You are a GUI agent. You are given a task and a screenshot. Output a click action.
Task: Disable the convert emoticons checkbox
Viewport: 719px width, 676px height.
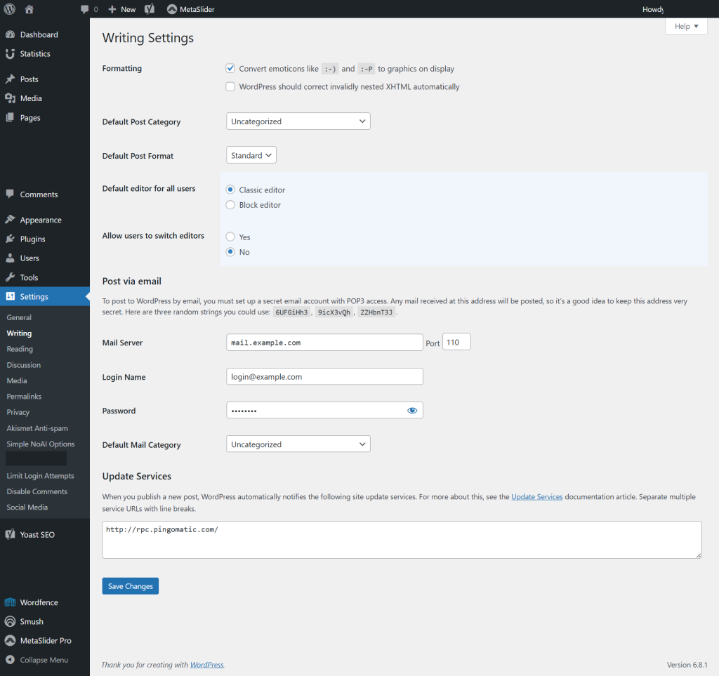click(x=230, y=69)
